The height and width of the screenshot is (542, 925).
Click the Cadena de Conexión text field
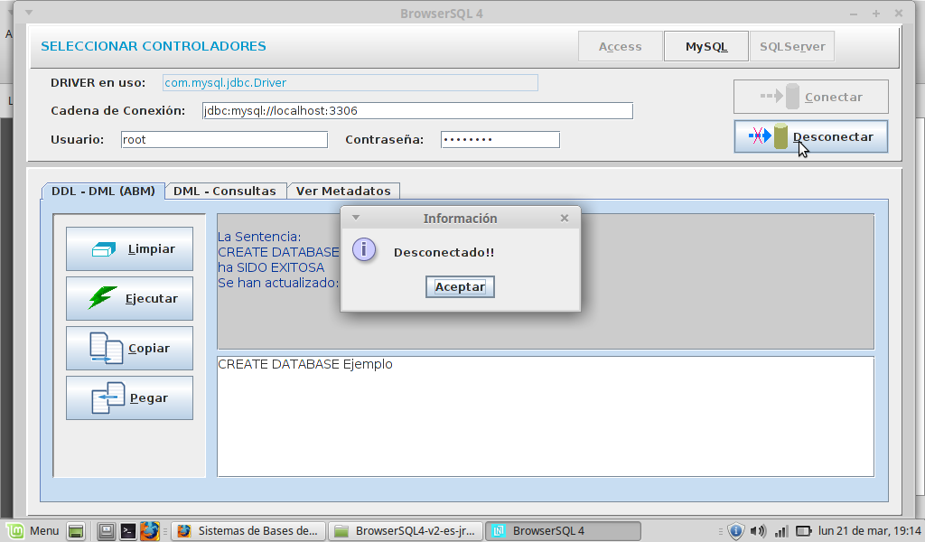click(x=416, y=111)
